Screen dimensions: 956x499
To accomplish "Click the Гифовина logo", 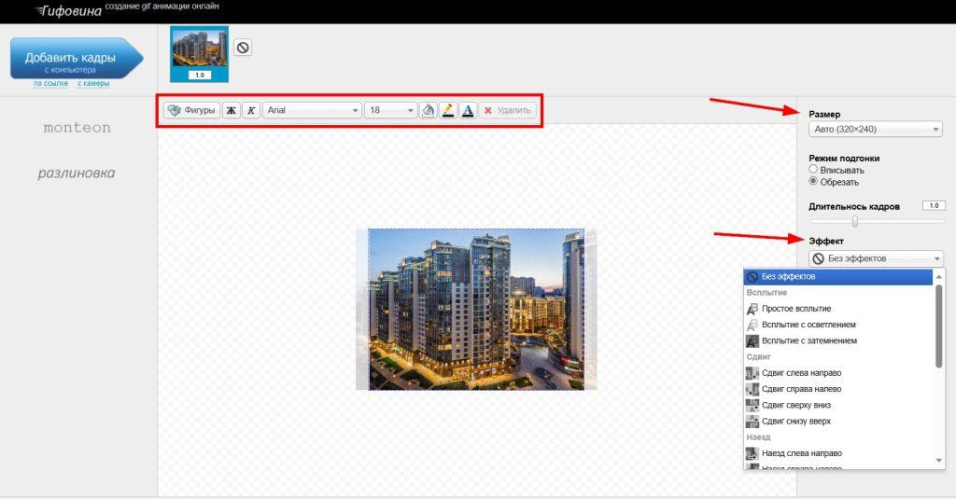I will click(68, 10).
